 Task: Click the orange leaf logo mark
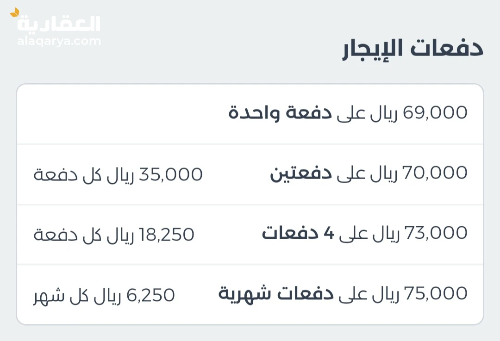tap(15, 12)
